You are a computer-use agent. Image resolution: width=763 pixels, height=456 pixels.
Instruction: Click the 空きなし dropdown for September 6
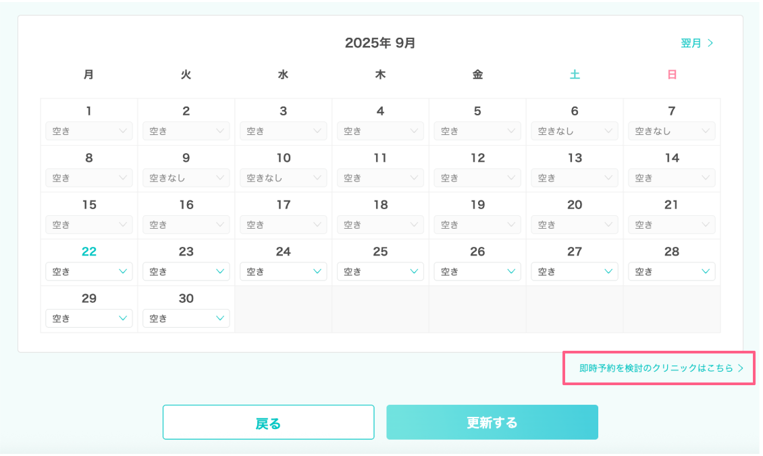coord(575,132)
